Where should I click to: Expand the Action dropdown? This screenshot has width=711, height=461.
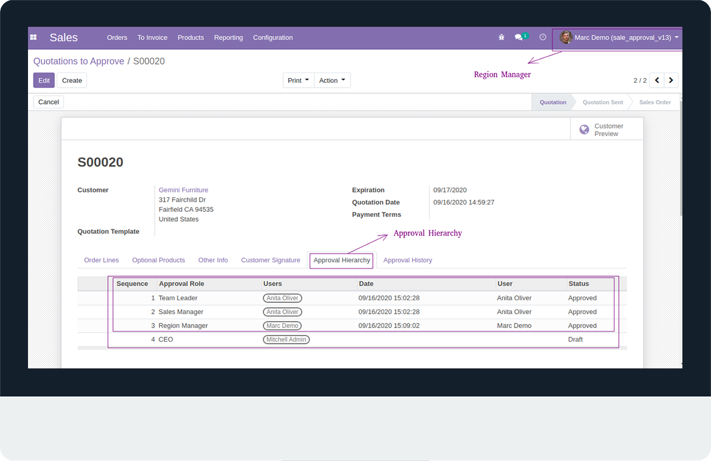point(332,80)
